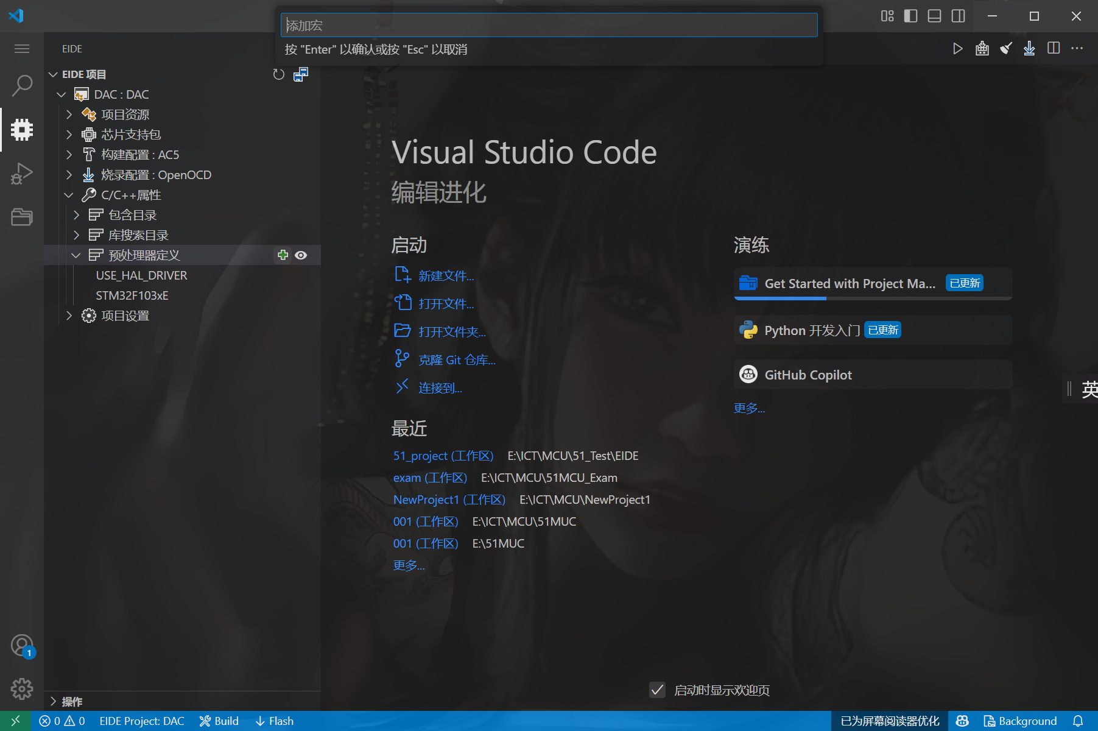Open recent workspace 51_project

(443, 456)
